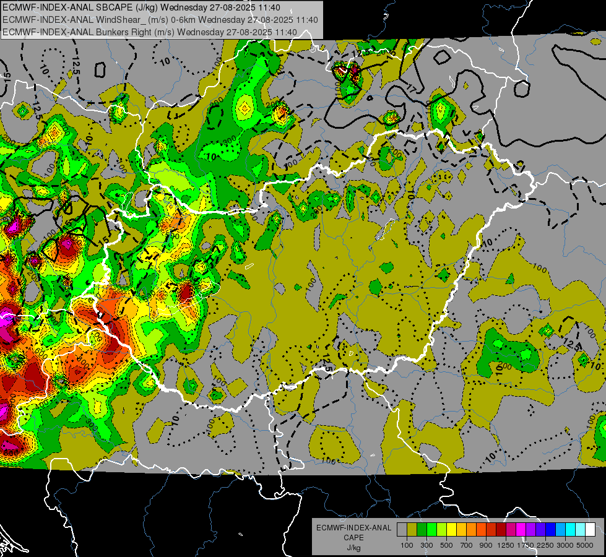Pick the pure yellow CAPE legend swatch
Viewport: 606px width, 557px height.
coord(451,529)
